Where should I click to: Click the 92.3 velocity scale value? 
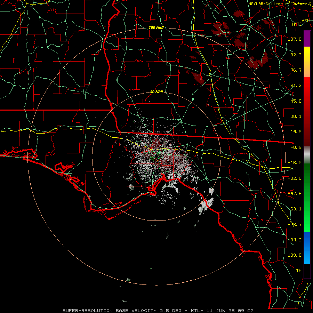pyautogui.click(x=296, y=55)
